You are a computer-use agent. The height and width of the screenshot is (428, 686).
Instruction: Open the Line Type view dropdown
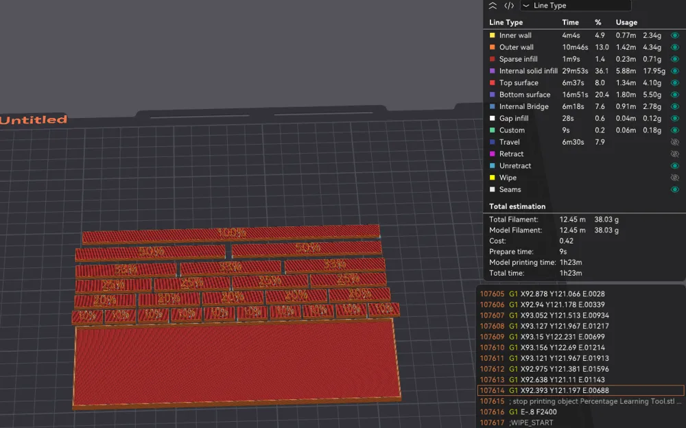(x=576, y=5)
